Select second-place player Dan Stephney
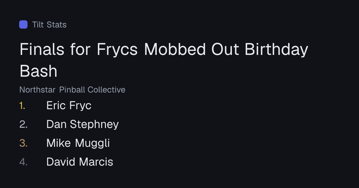The image size is (359, 188). coord(83,124)
